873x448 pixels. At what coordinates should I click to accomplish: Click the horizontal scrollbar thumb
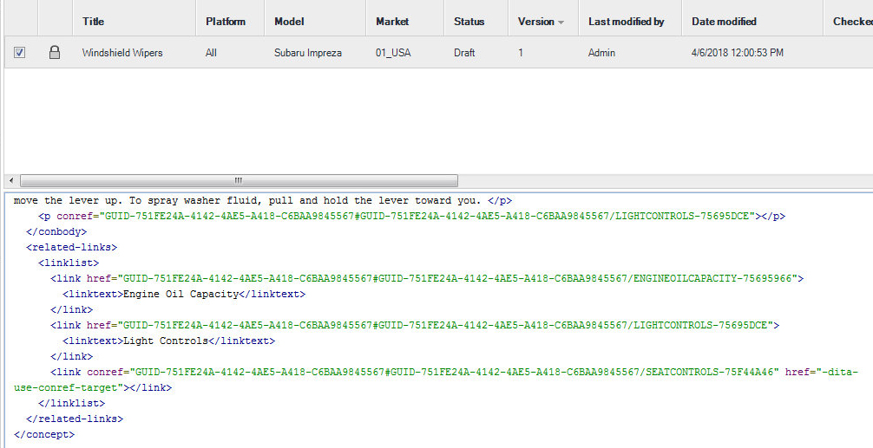click(x=236, y=180)
